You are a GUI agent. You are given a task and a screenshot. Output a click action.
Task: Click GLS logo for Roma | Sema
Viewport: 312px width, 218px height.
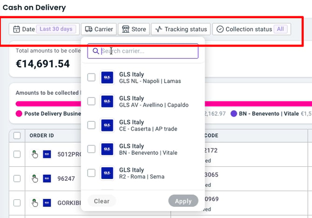coord(107,173)
